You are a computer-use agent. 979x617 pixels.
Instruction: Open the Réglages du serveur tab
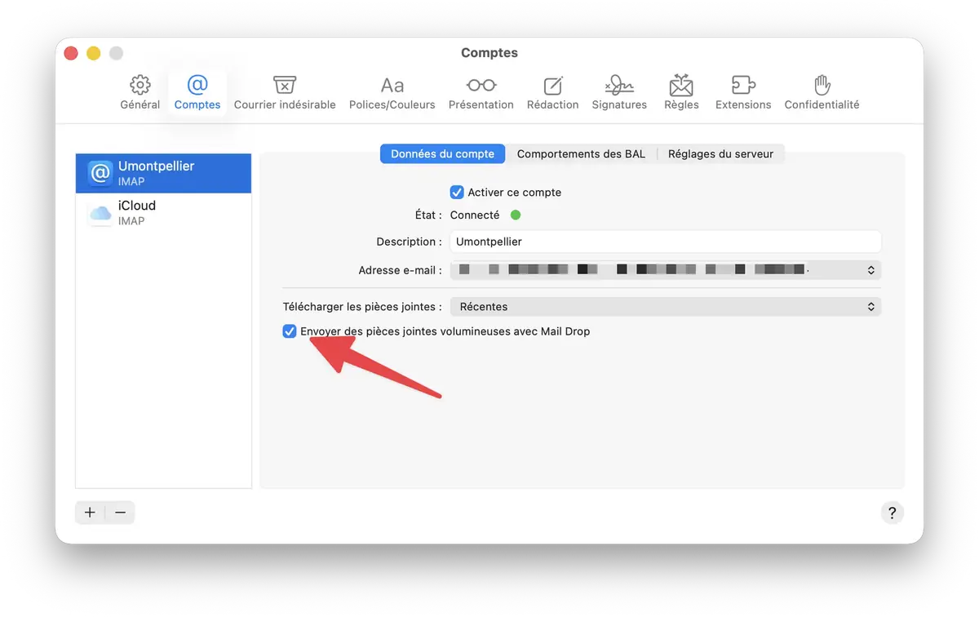coord(721,153)
